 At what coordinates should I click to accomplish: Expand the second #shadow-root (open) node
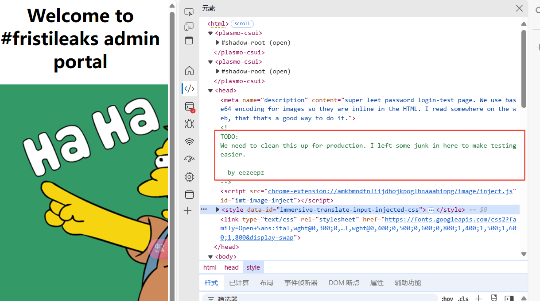[x=218, y=72]
